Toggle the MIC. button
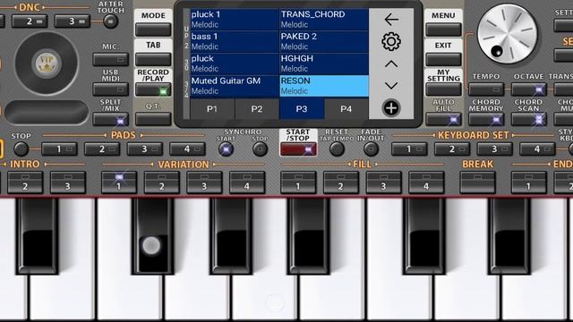Screen dimensions: 573x322 (110, 59)
